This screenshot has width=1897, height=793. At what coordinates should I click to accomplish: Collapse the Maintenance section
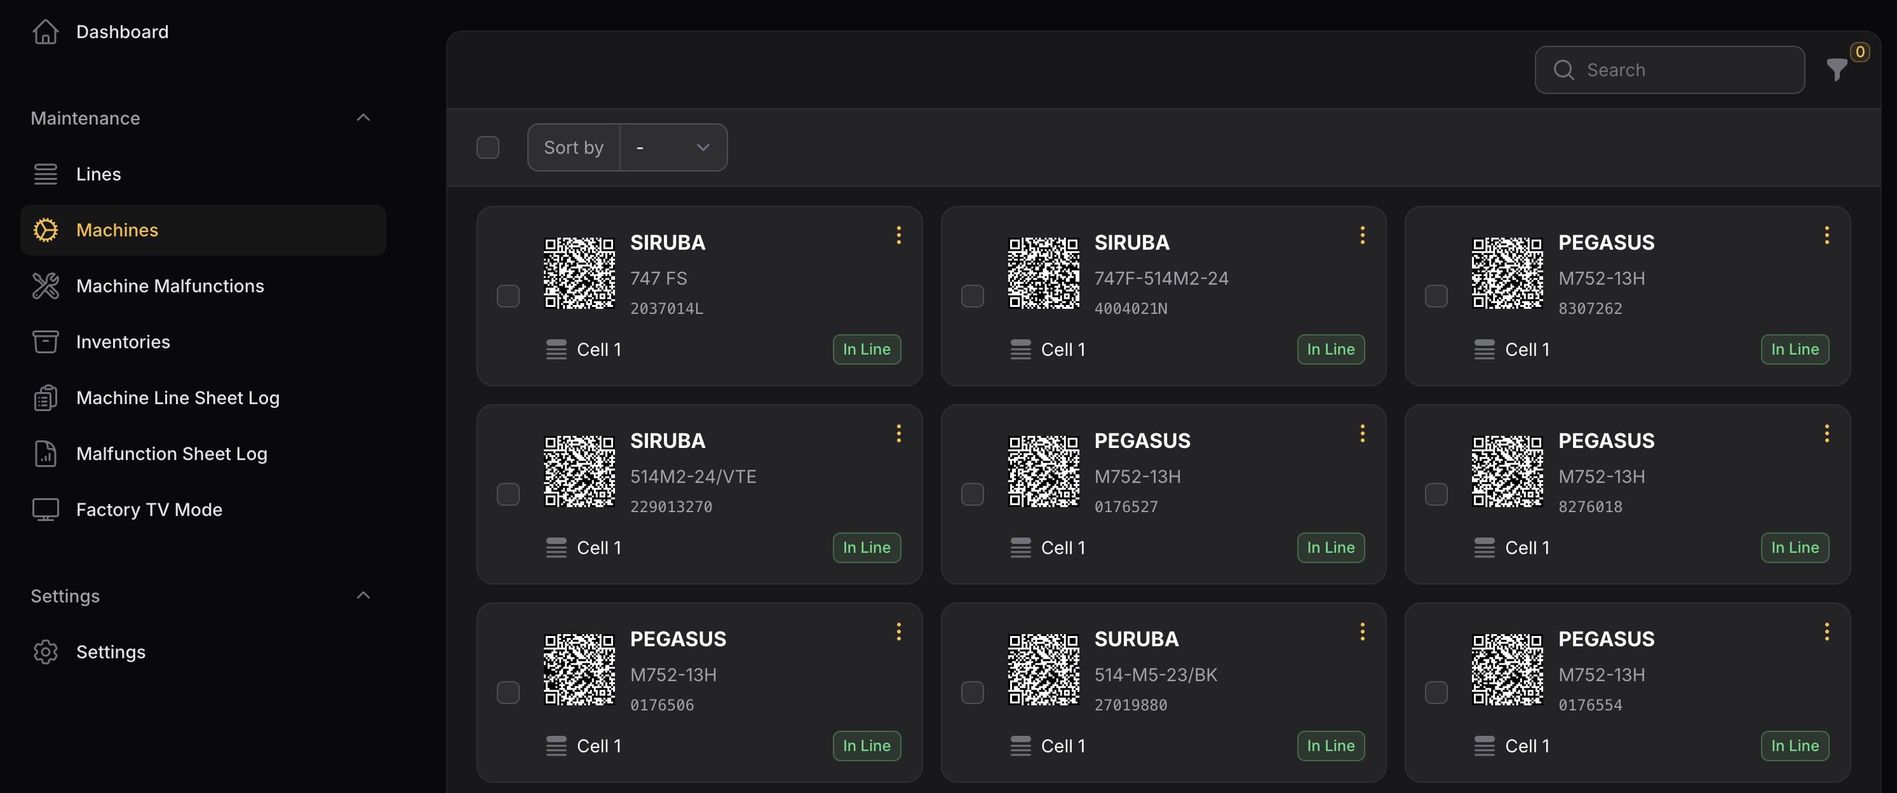[363, 118]
